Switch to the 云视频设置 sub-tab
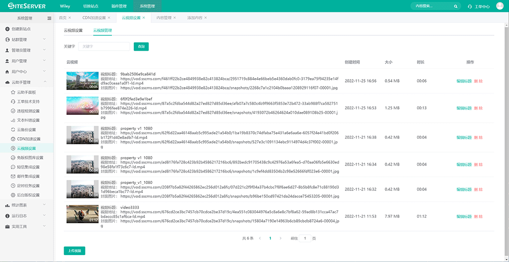Image resolution: width=509 pixels, height=262 pixels. pyautogui.click(x=73, y=31)
